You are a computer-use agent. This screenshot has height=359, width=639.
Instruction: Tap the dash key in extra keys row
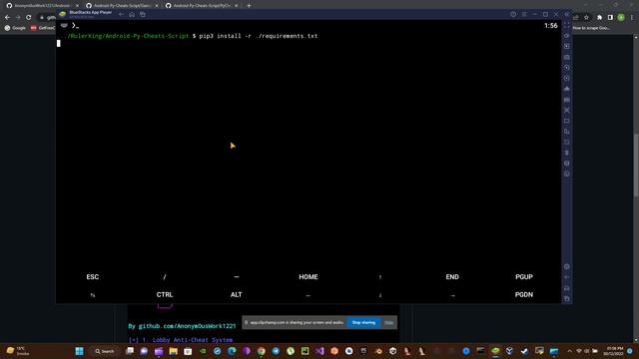click(237, 277)
